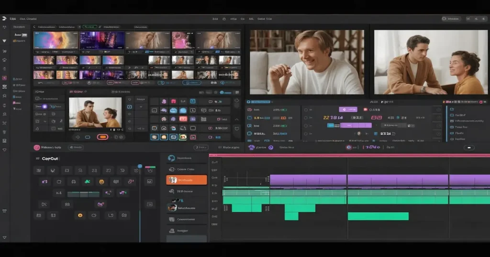490x257 pixels.
Task: Click the orange emoji face icon in CapCut panel
Action: [101, 182]
